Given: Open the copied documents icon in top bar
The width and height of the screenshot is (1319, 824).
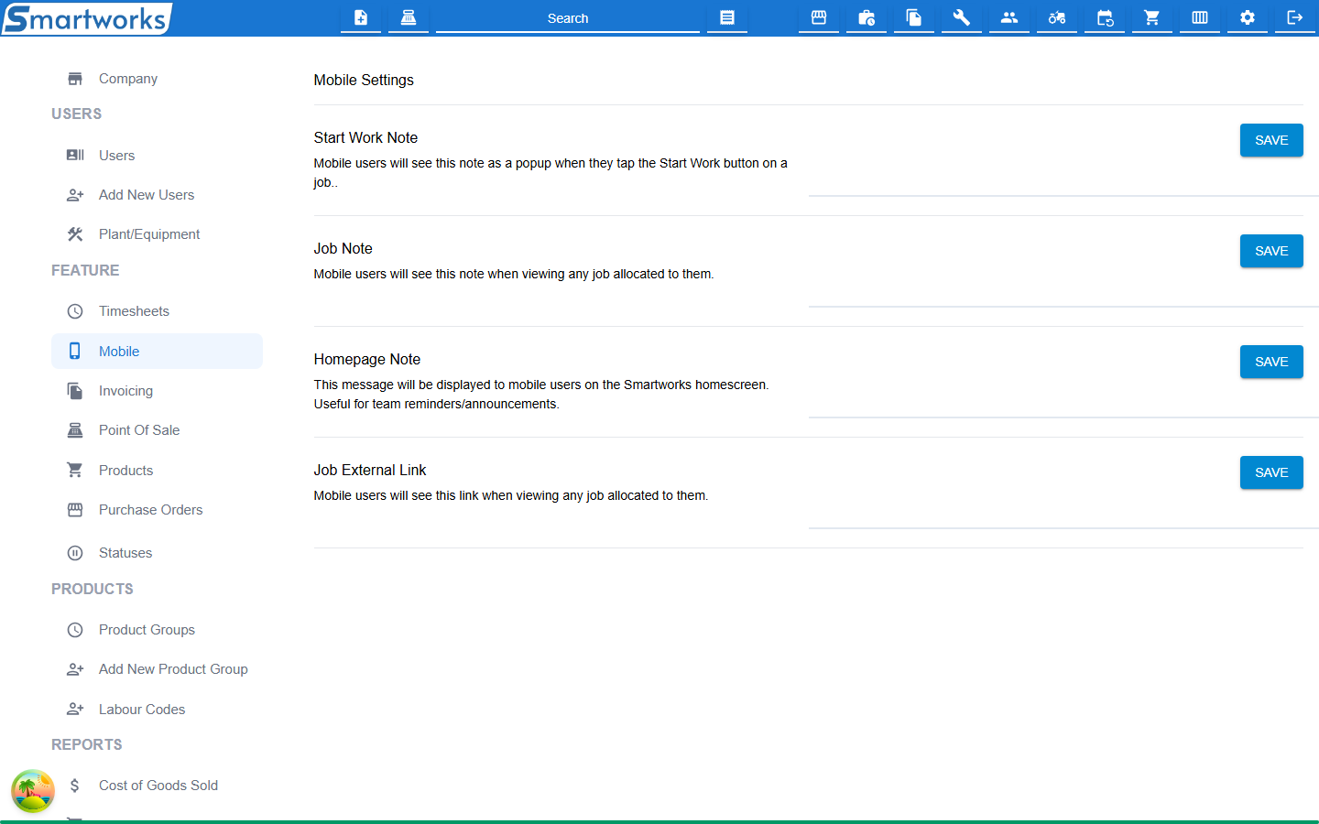Looking at the screenshot, I should [x=914, y=17].
